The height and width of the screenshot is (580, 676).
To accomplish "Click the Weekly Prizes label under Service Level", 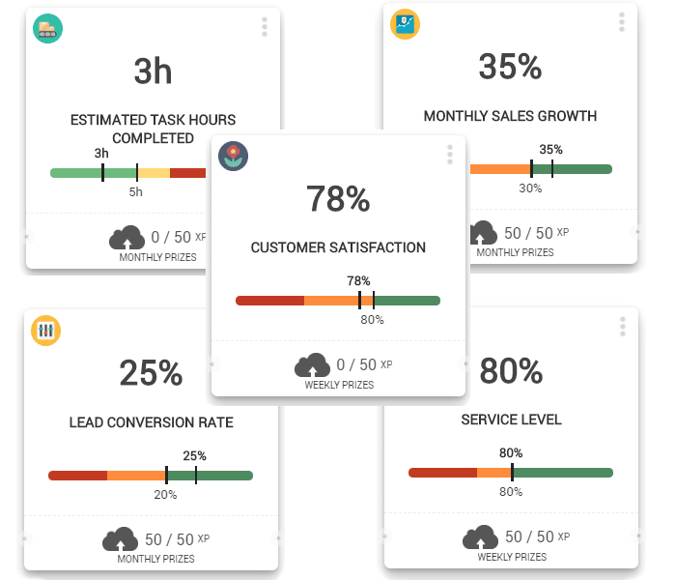I will coord(511,557).
